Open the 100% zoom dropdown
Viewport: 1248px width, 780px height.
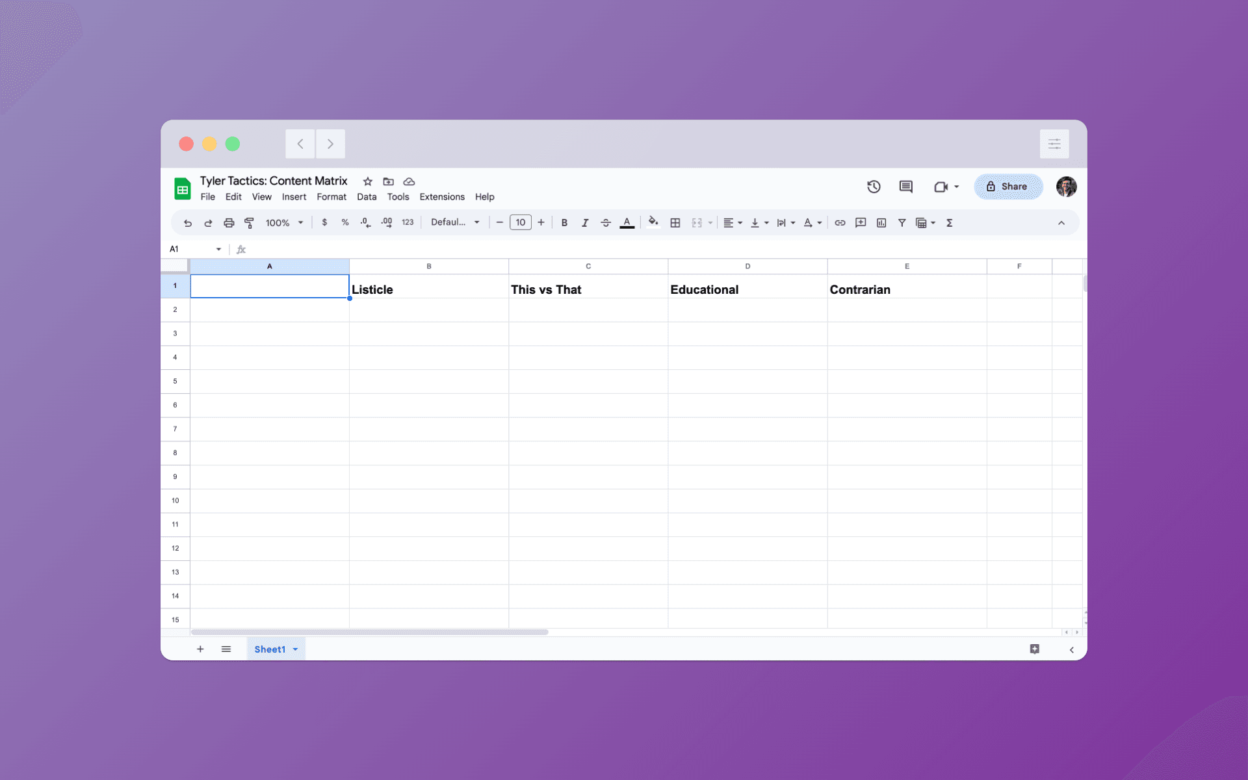click(x=284, y=223)
